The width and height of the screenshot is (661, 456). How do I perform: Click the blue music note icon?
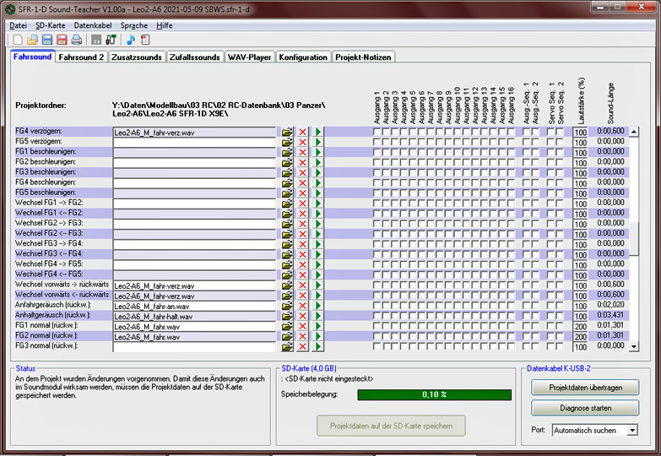[x=131, y=40]
